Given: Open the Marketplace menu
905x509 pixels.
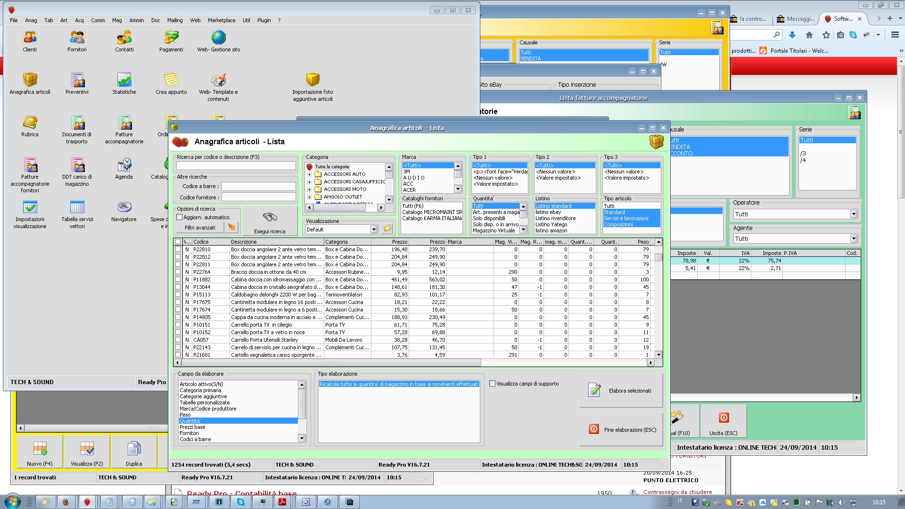Looking at the screenshot, I should pos(222,20).
